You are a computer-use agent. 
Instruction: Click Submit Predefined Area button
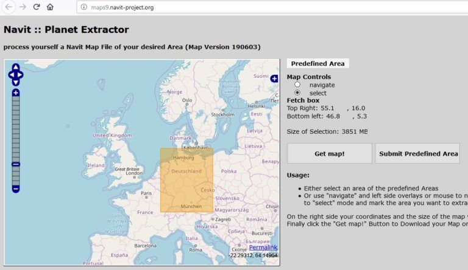point(419,153)
